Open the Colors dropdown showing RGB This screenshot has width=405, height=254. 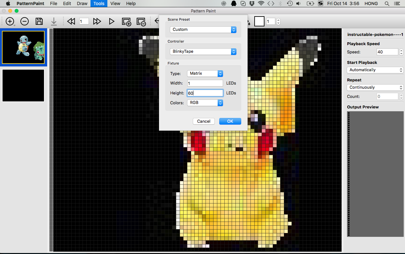(x=205, y=103)
